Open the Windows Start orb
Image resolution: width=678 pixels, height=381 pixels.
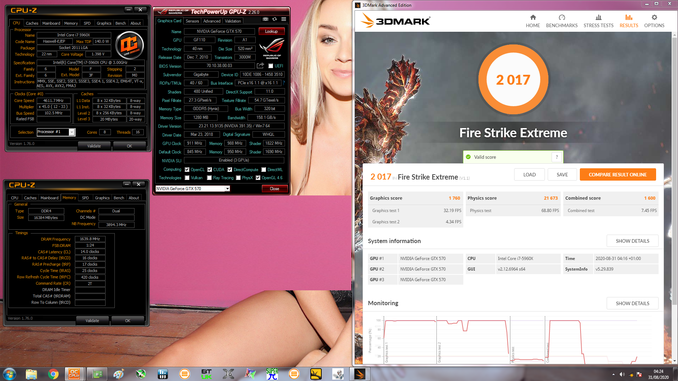(10, 374)
